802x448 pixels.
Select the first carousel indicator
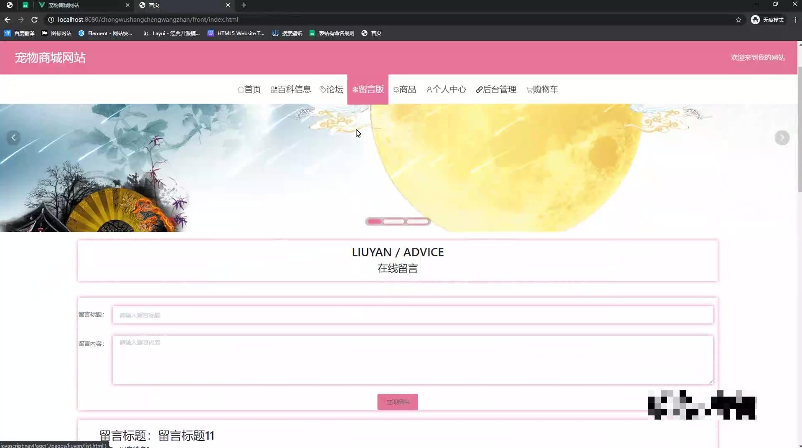coord(374,221)
